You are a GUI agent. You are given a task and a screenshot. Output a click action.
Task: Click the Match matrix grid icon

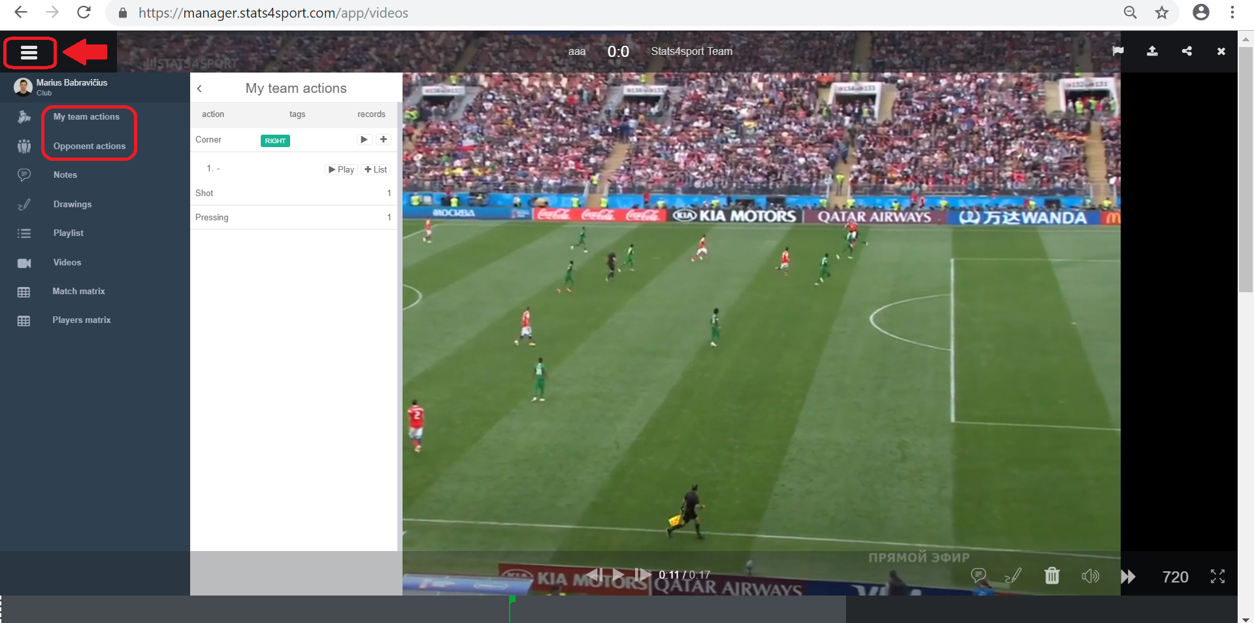tap(24, 292)
